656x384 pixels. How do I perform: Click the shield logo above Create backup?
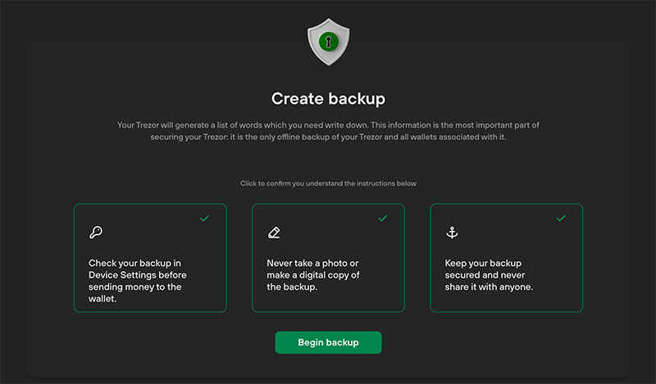click(329, 42)
